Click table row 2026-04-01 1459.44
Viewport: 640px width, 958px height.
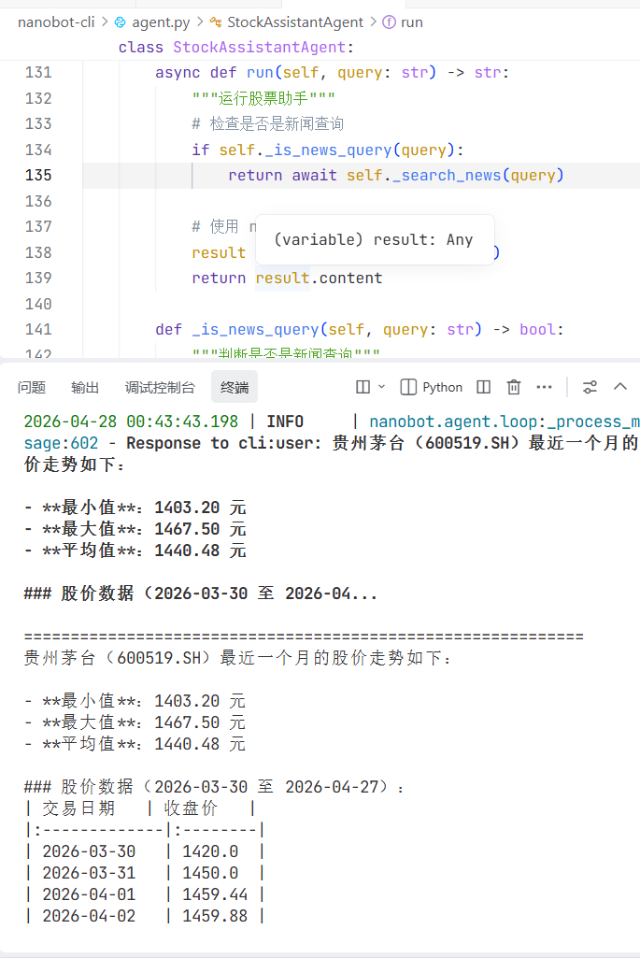(145, 894)
